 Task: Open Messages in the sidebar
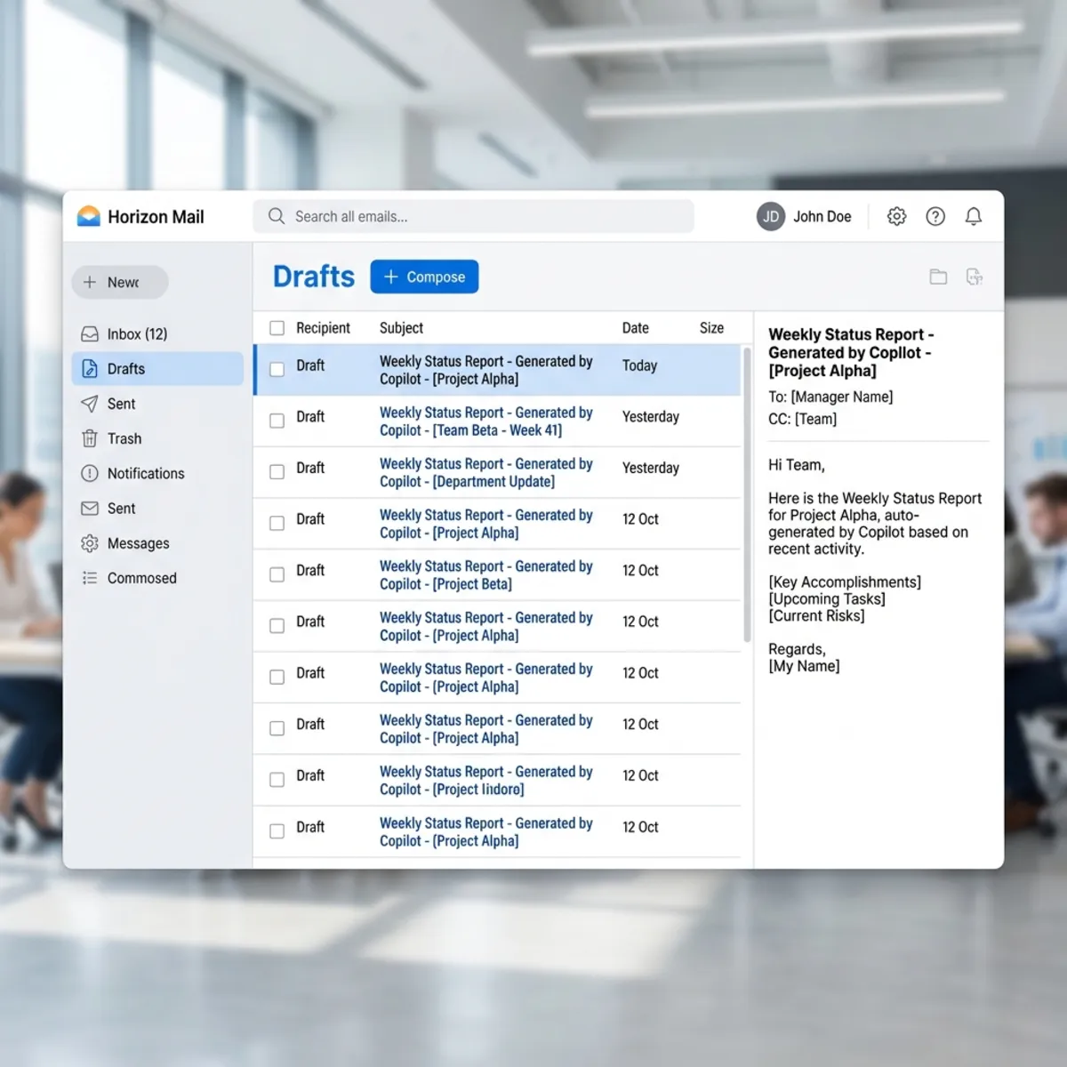click(157, 543)
